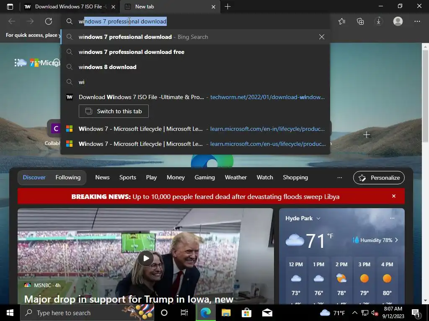Go to the Shopping category
This screenshot has height=321, width=429.
(x=295, y=177)
